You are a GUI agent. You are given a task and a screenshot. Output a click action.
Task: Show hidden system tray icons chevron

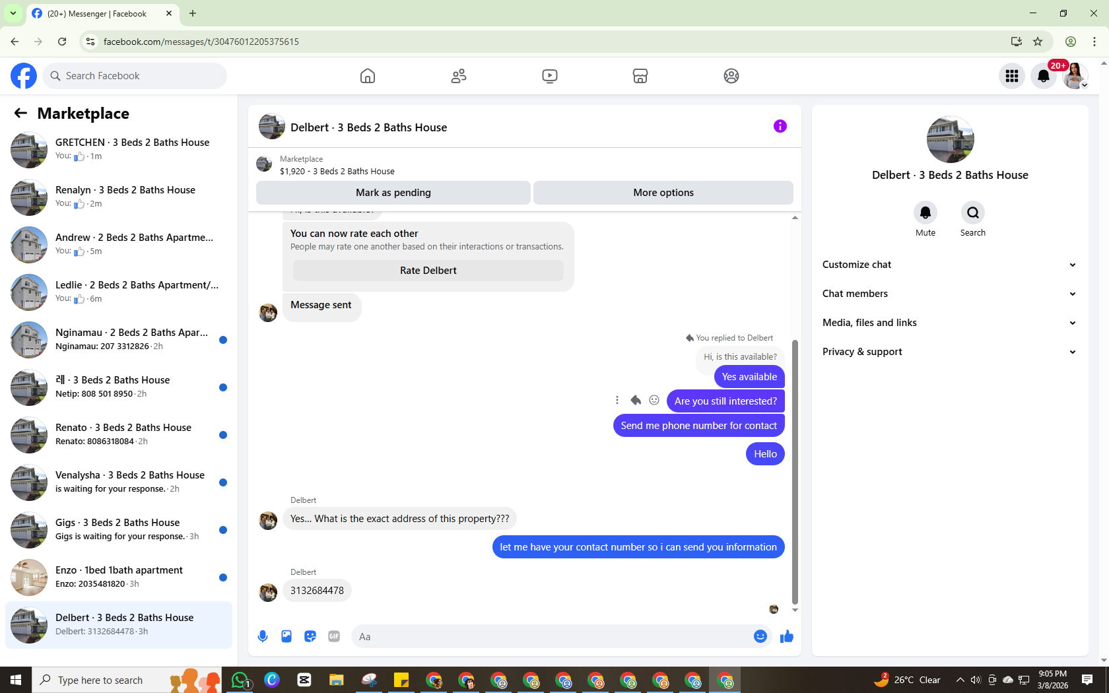coord(960,680)
